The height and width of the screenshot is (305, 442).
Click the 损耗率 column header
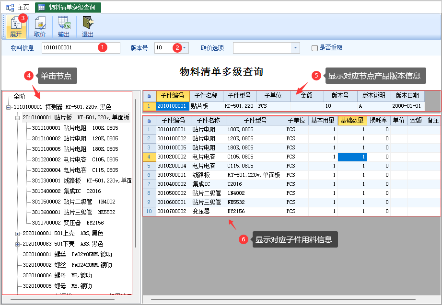click(378, 121)
